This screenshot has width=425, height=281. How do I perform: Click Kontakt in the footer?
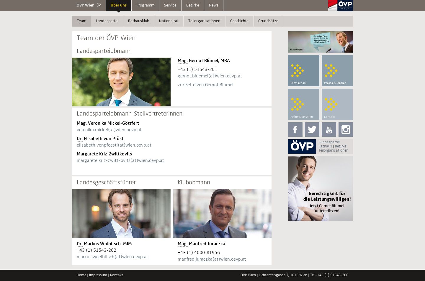pyautogui.click(x=117, y=275)
